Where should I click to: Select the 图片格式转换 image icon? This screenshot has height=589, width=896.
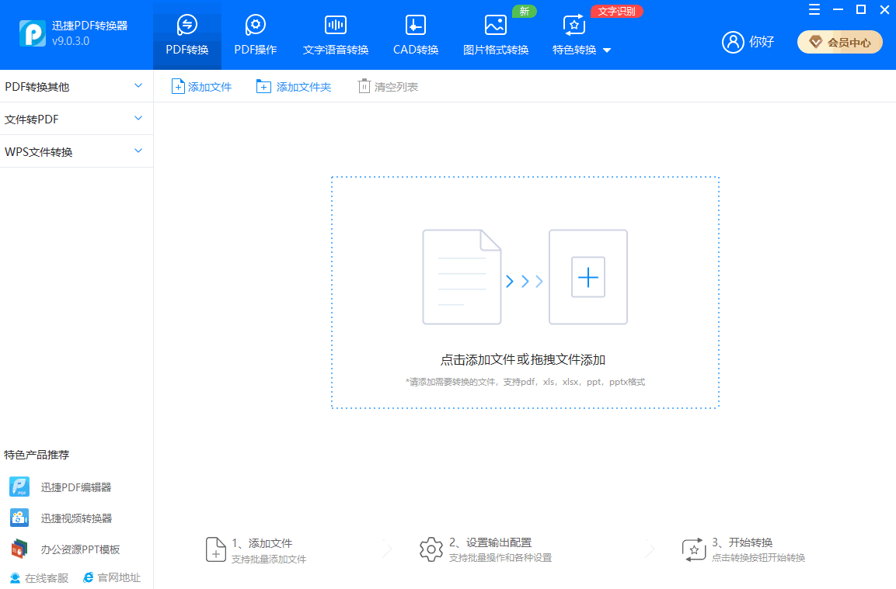[x=495, y=26]
